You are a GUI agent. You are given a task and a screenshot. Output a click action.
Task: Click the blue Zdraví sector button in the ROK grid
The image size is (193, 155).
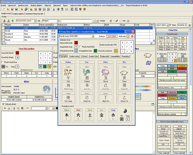point(172,66)
